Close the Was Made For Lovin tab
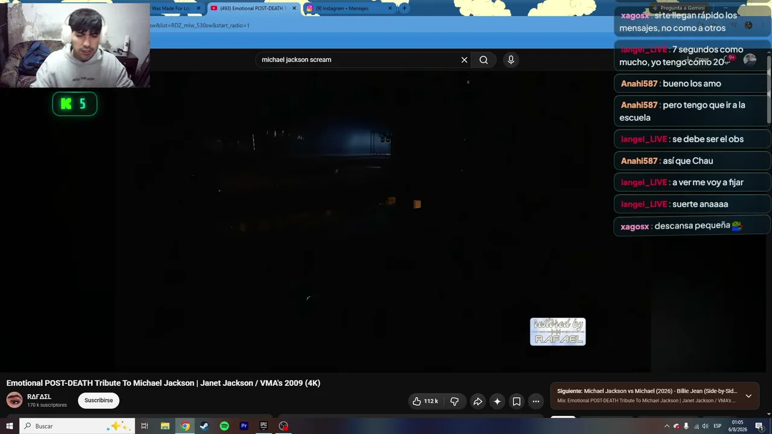The image size is (772, 434). pyautogui.click(x=198, y=8)
